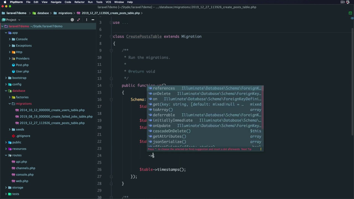Click the Next Tip link

click(246, 149)
